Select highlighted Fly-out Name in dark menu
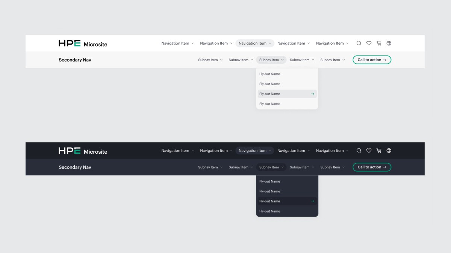Viewport: 451px width, 253px height. [x=287, y=201]
